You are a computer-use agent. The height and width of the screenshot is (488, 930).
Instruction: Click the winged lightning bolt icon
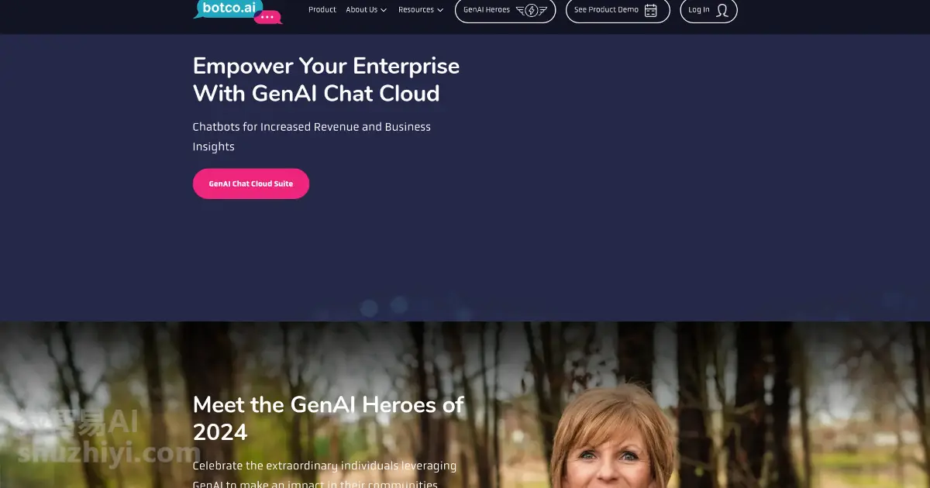[x=531, y=10]
